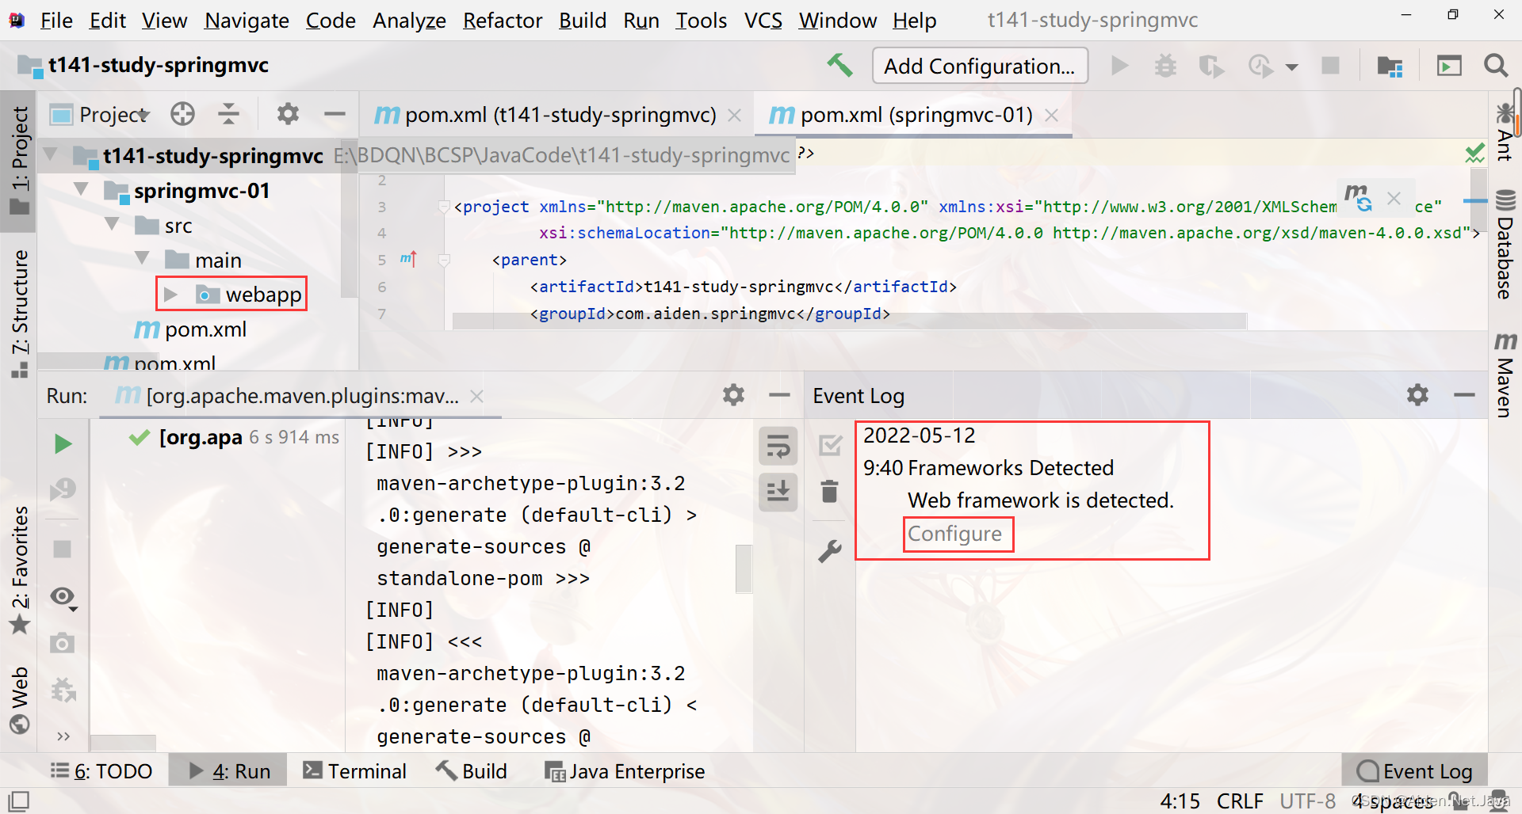Click the Add Configuration button
The width and height of the screenshot is (1522, 814).
click(x=980, y=66)
